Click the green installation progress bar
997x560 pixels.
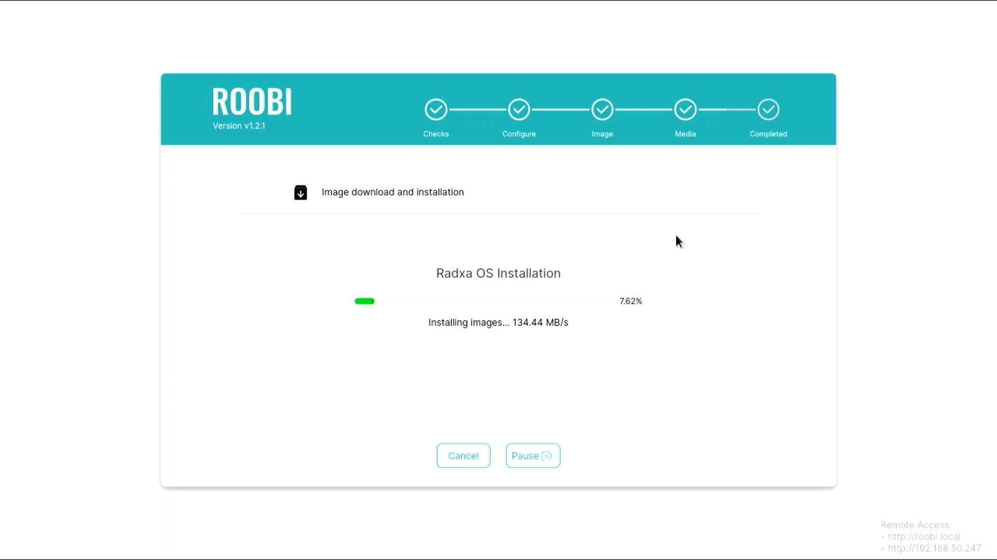[x=365, y=301]
